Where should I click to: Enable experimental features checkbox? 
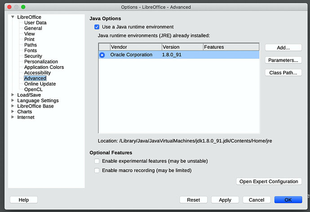(x=97, y=161)
